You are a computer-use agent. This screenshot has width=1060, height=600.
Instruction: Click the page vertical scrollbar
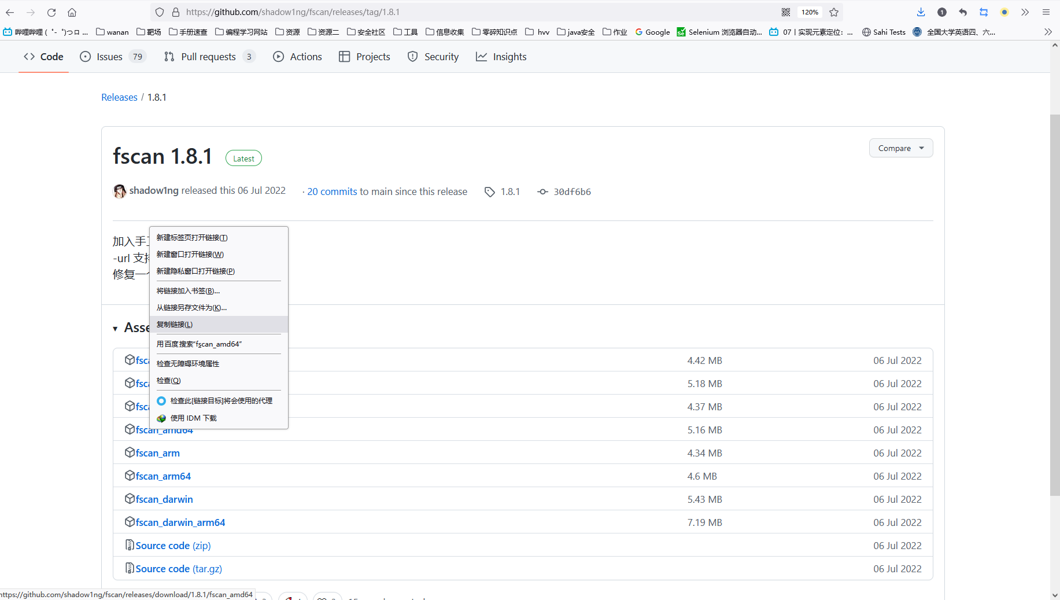point(1055,305)
